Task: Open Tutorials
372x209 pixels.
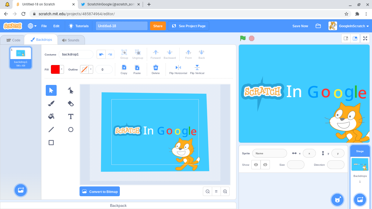Action: click(79, 26)
